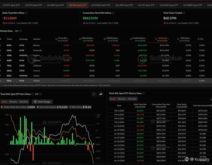Switch to US LTC Spot ETF tab

[x=146, y=5]
